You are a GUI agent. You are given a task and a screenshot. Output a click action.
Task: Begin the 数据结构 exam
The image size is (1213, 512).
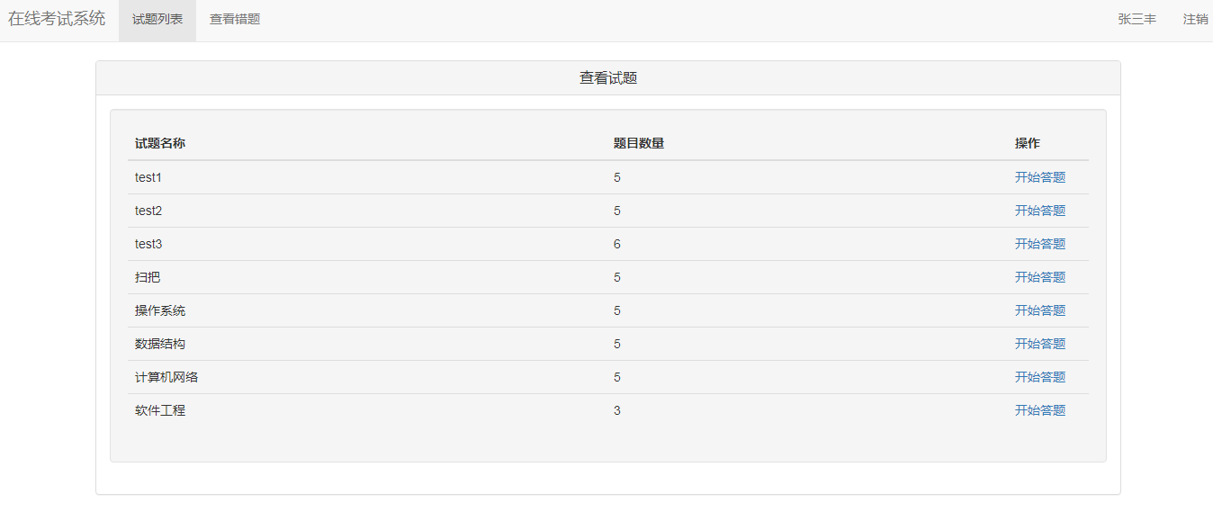click(x=1040, y=344)
